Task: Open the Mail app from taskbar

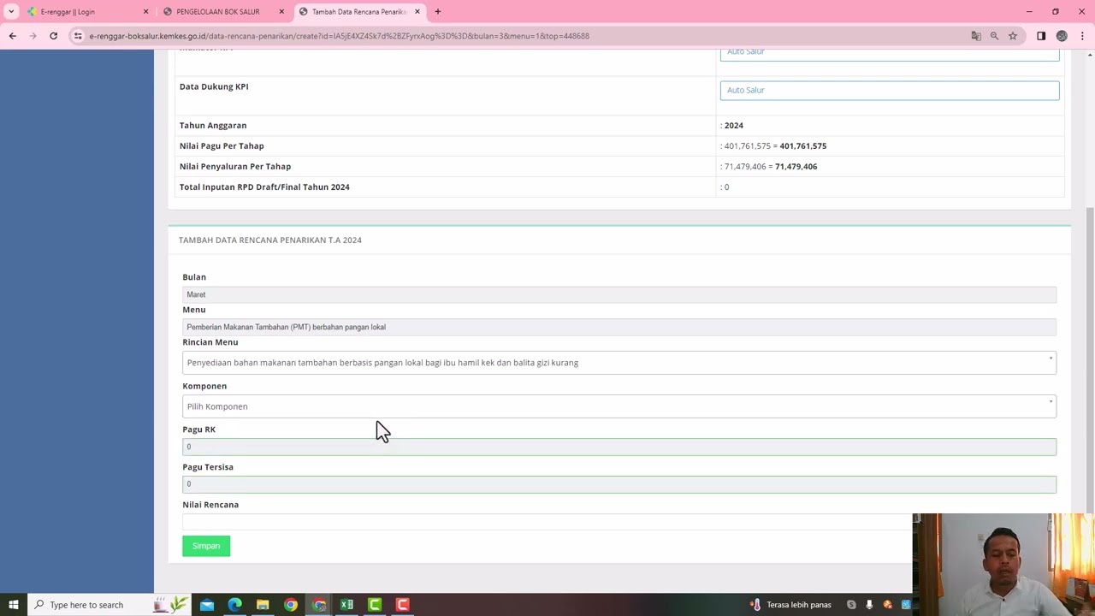Action: point(207,605)
